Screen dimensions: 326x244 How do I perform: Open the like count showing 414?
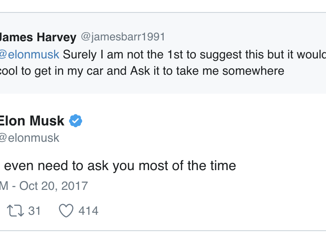point(88,211)
